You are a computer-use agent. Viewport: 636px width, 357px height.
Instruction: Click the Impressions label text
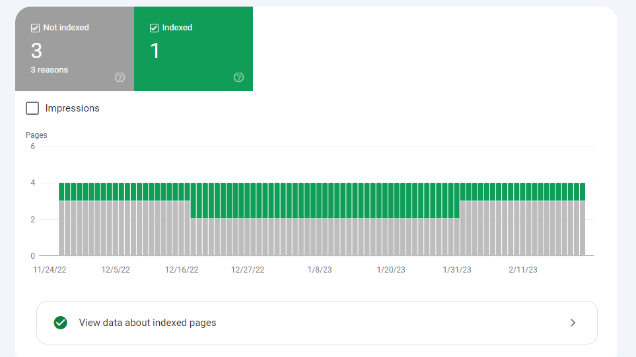click(72, 108)
